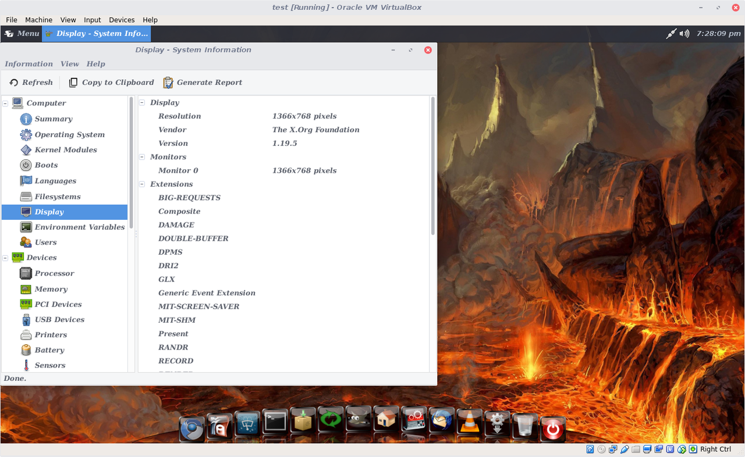Collapse the Computer tree node
Screen dimensions: 745x457
tap(6, 103)
